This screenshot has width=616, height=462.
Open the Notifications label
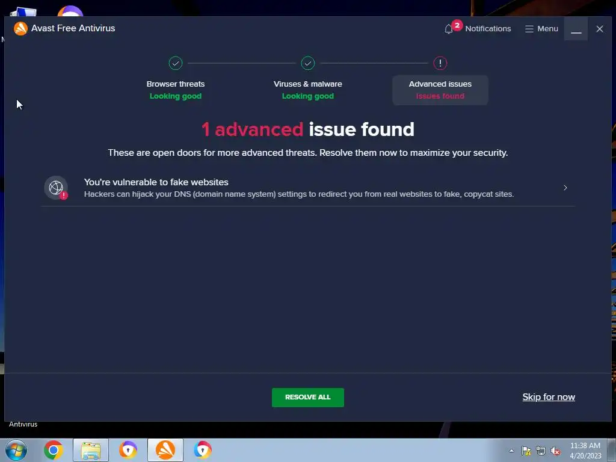488,29
